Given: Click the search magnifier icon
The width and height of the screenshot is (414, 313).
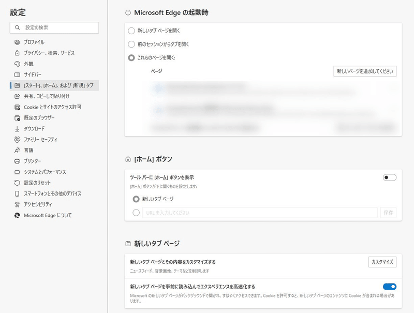Looking at the screenshot, I should pyautogui.click(x=18, y=27).
